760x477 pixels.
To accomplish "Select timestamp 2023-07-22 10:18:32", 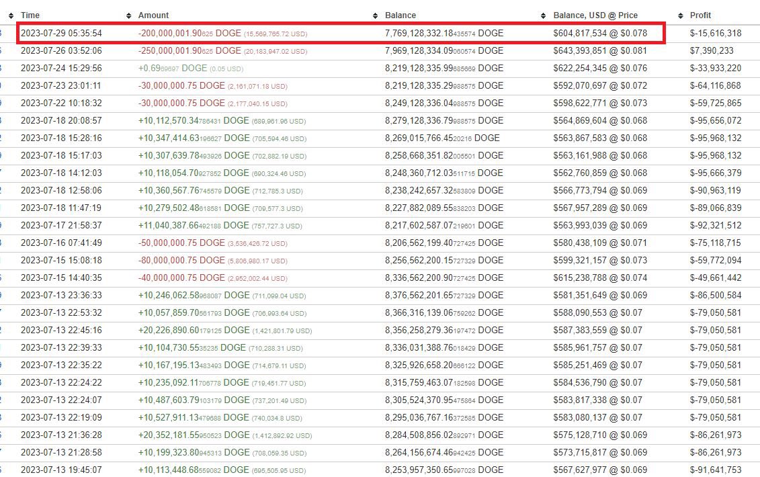I will click(x=62, y=103).
